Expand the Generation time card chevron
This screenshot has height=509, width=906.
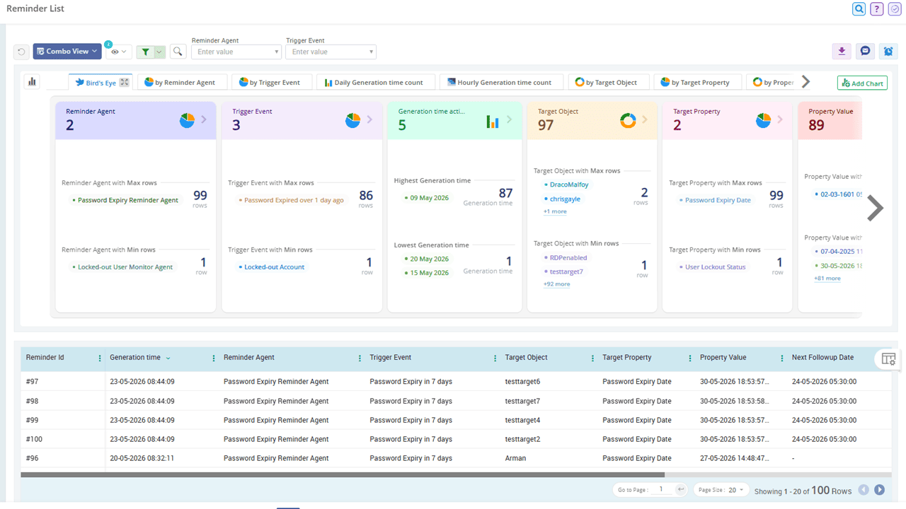click(x=509, y=119)
